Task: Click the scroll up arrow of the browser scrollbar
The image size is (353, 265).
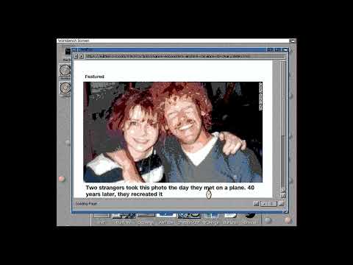Action: click(283, 191)
